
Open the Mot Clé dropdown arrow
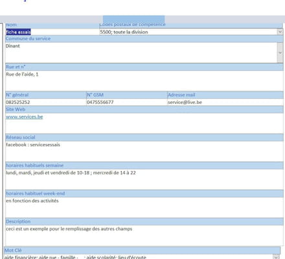[x=276, y=257]
